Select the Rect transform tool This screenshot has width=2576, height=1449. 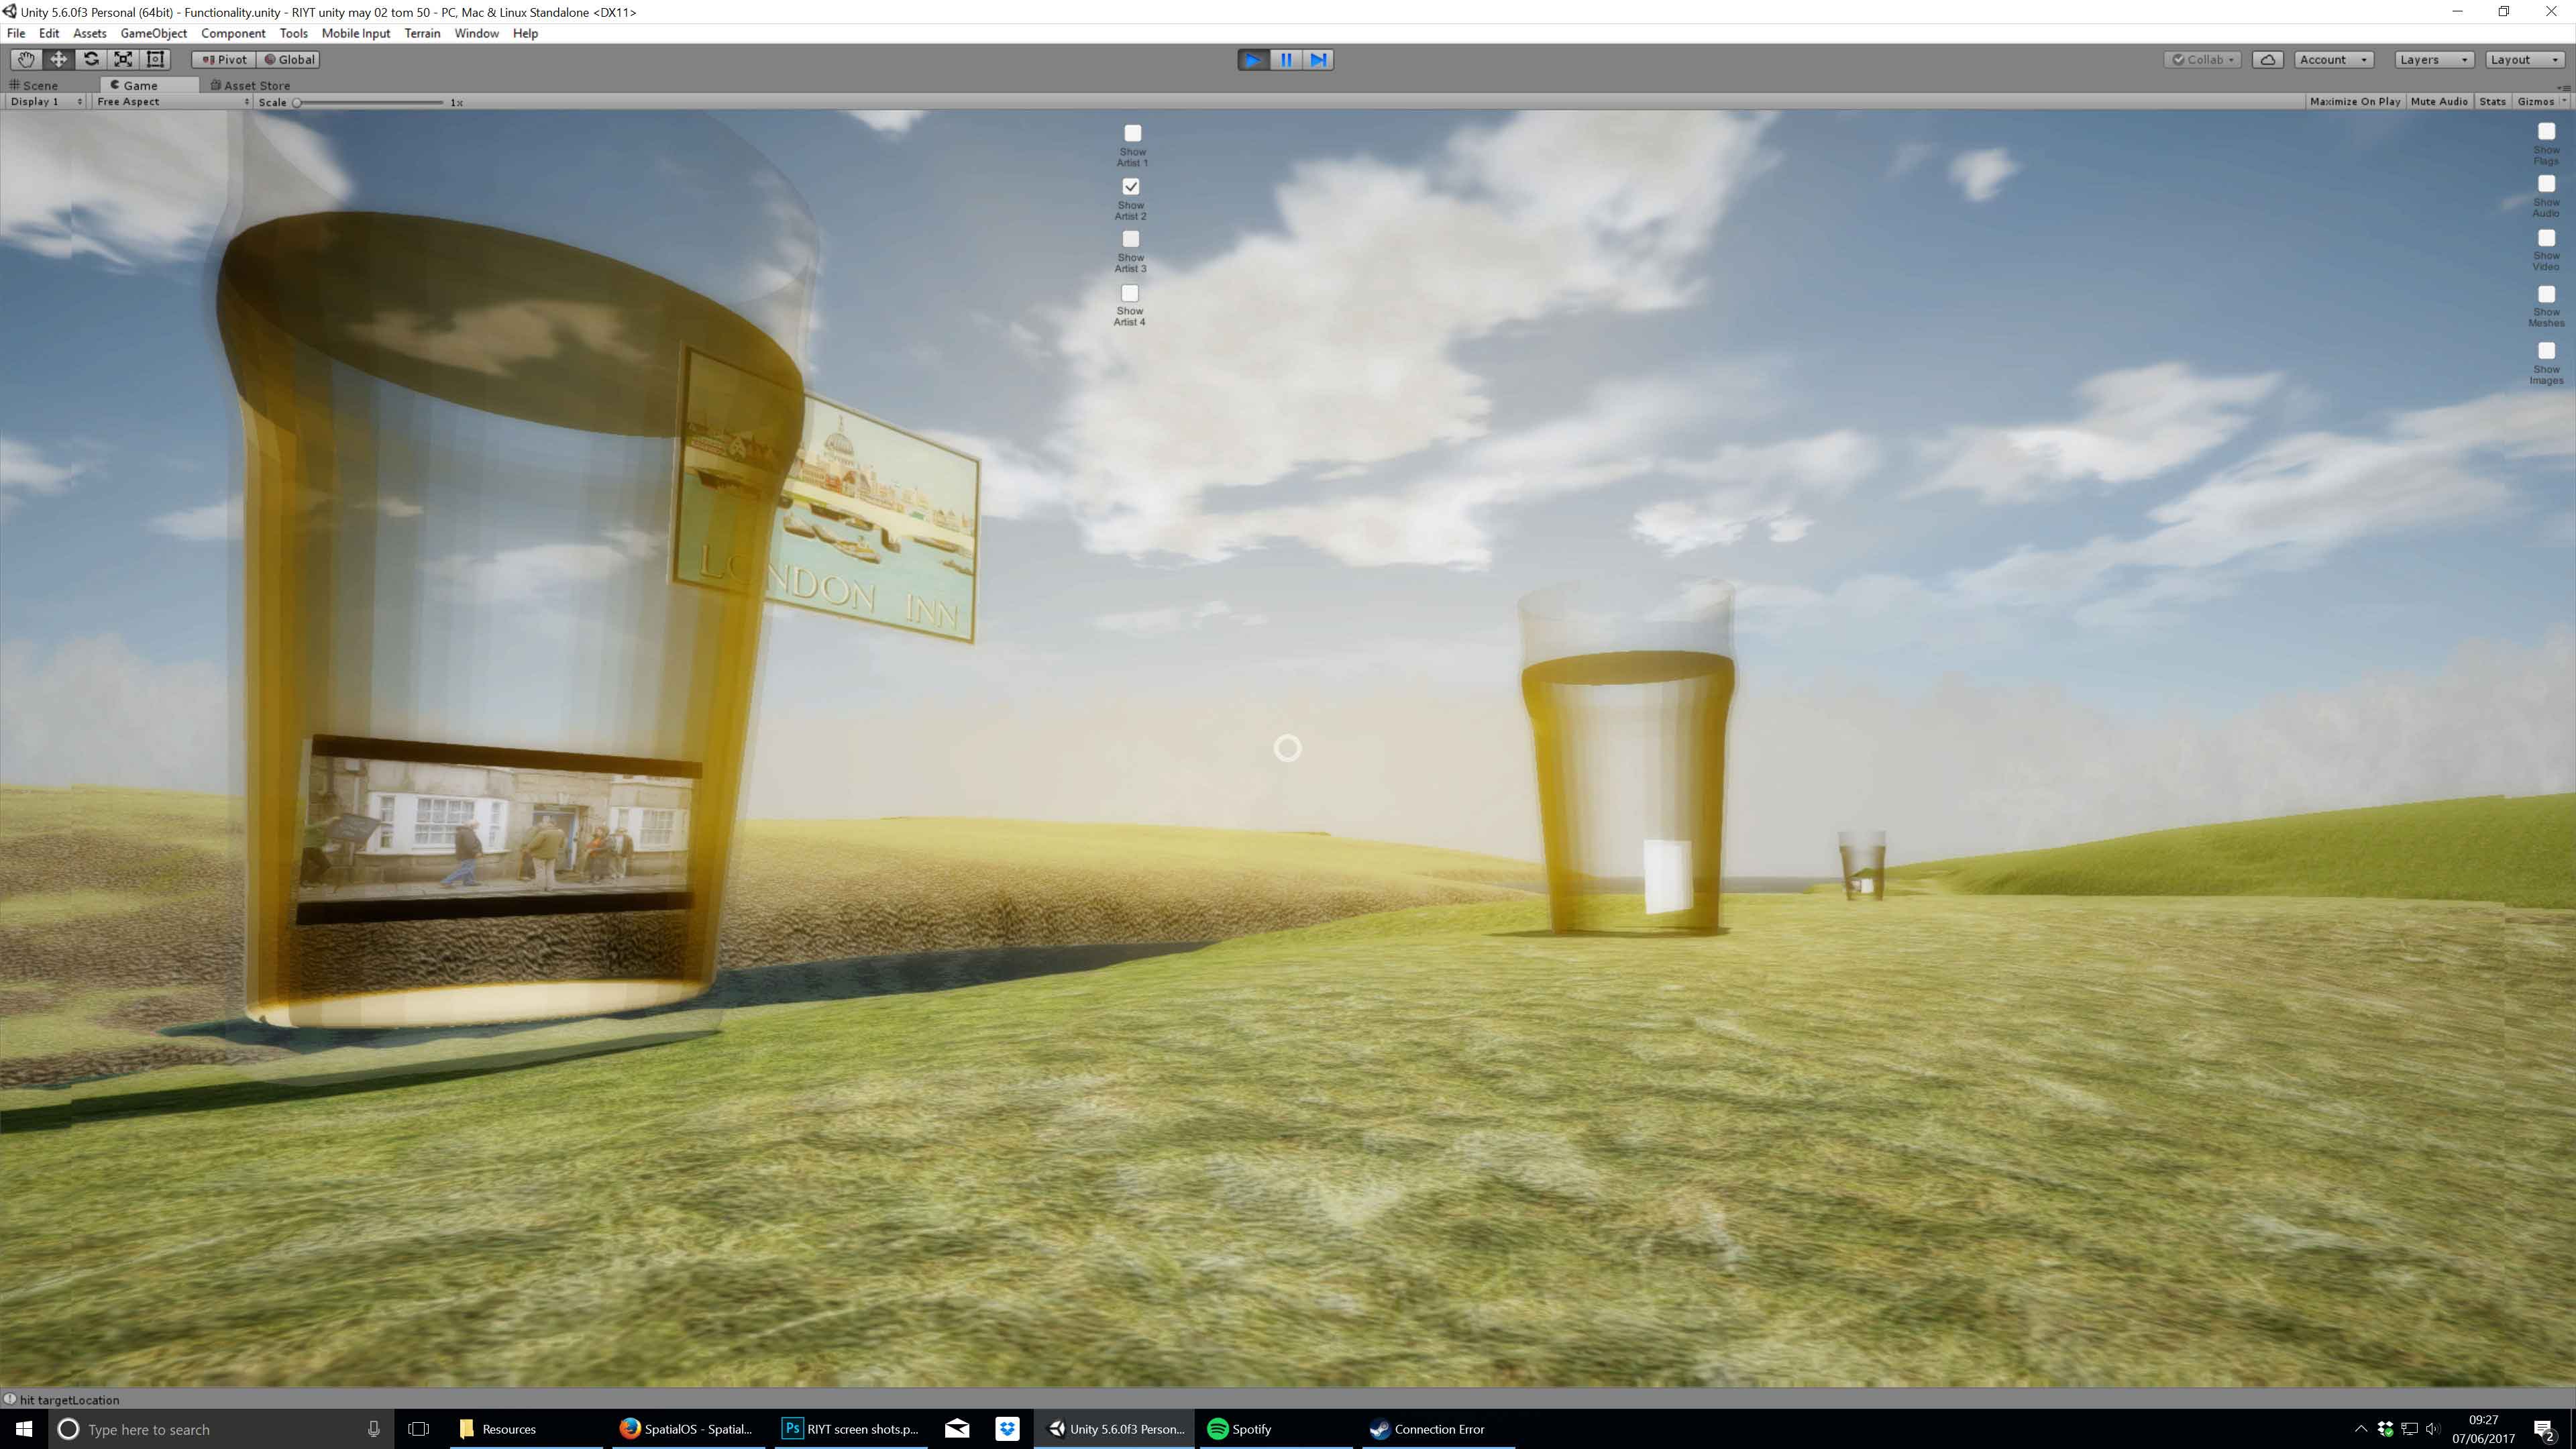point(155,59)
